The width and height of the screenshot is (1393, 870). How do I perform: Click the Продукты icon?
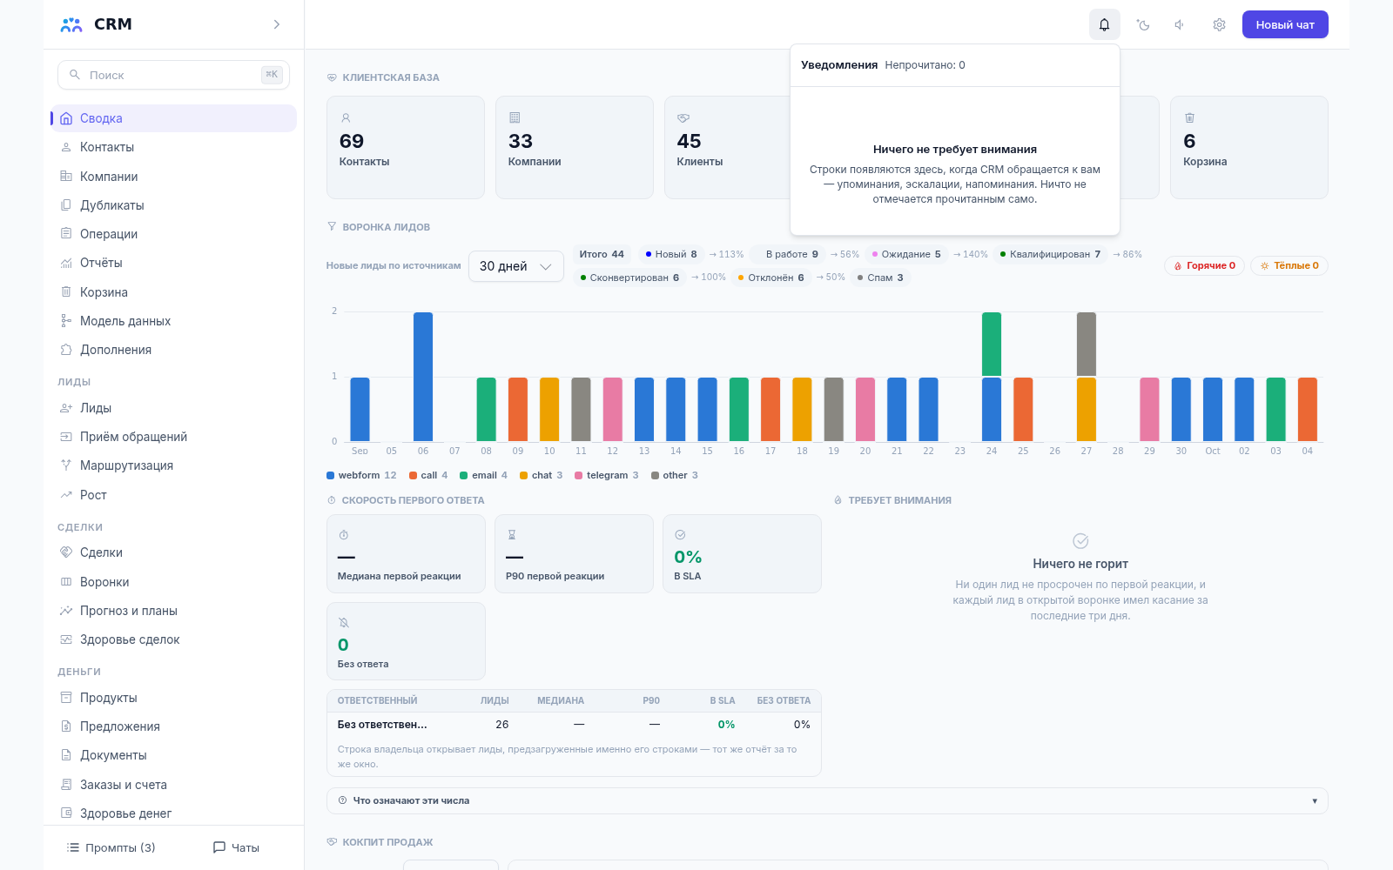(66, 698)
